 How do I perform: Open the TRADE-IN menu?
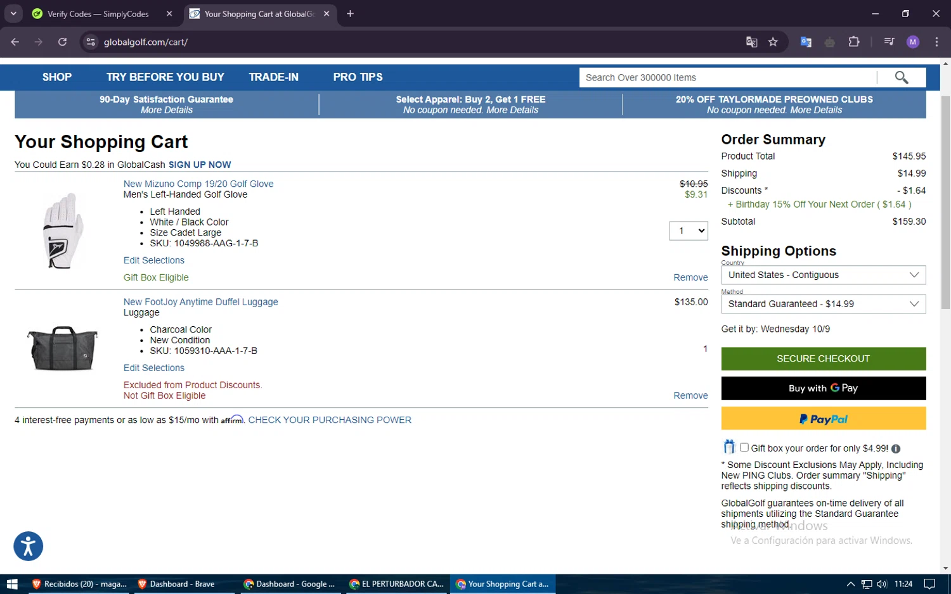click(x=274, y=77)
